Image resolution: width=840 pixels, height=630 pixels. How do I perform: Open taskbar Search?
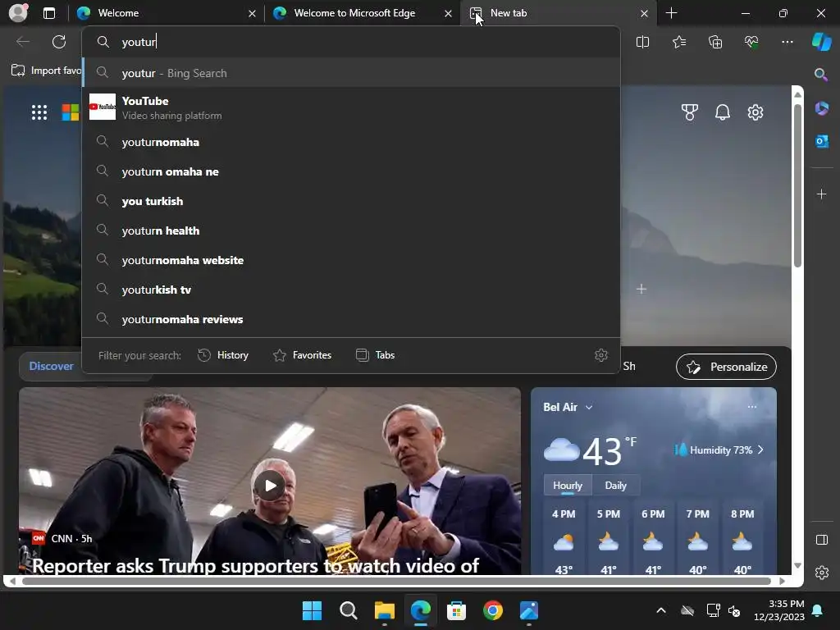(348, 610)
